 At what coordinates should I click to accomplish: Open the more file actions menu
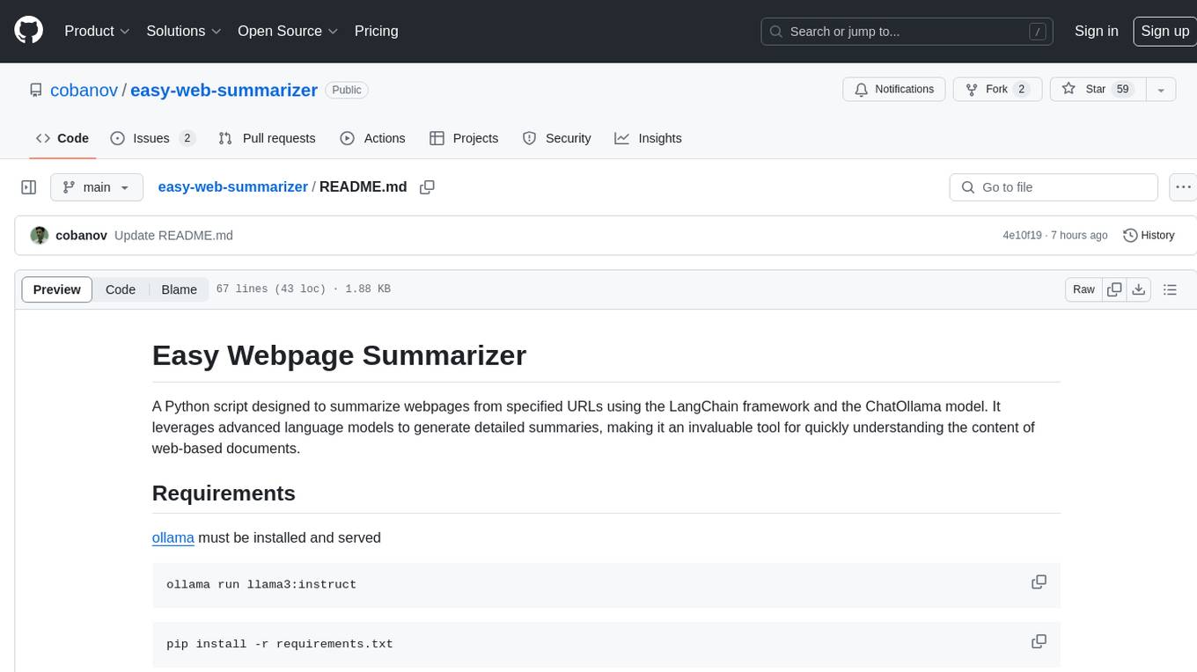coord(1183,187)
